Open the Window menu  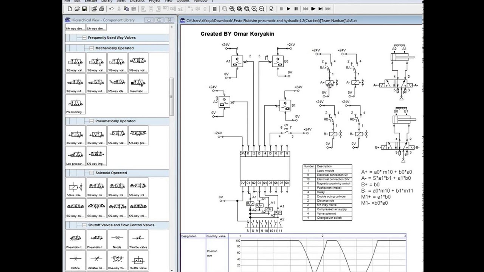[x=201, y=1]
